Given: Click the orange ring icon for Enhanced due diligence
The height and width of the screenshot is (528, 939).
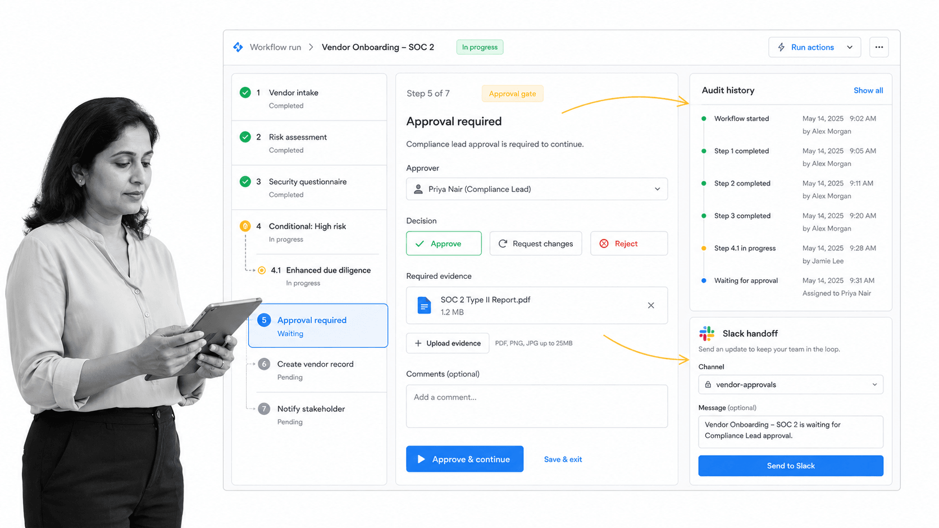Looking at the screenshot, I should (x=262, y=270).
